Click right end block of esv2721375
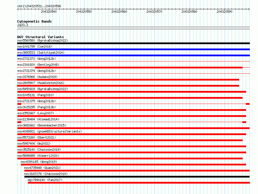258x194 pixels. pos(248,104)
